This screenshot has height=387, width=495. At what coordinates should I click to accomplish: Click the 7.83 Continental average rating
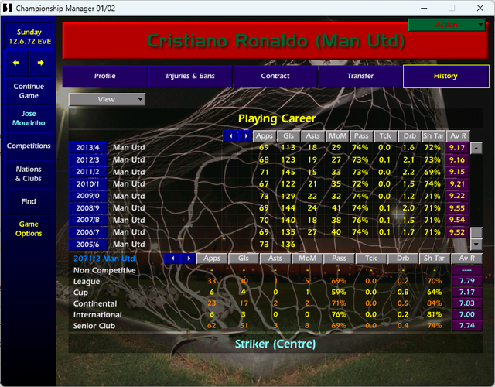pos(467,303)
